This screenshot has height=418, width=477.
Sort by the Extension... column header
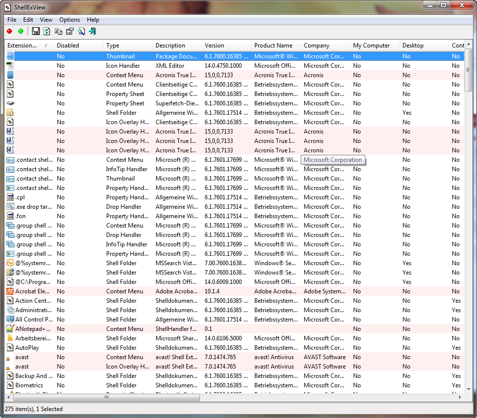point(29,46)
